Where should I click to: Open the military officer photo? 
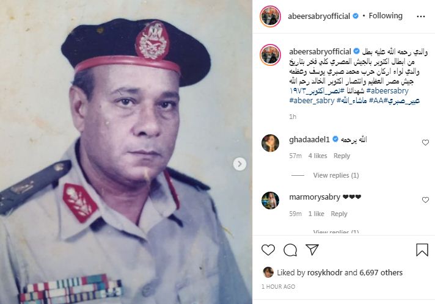pyautogui.click(x=126, y=152)
